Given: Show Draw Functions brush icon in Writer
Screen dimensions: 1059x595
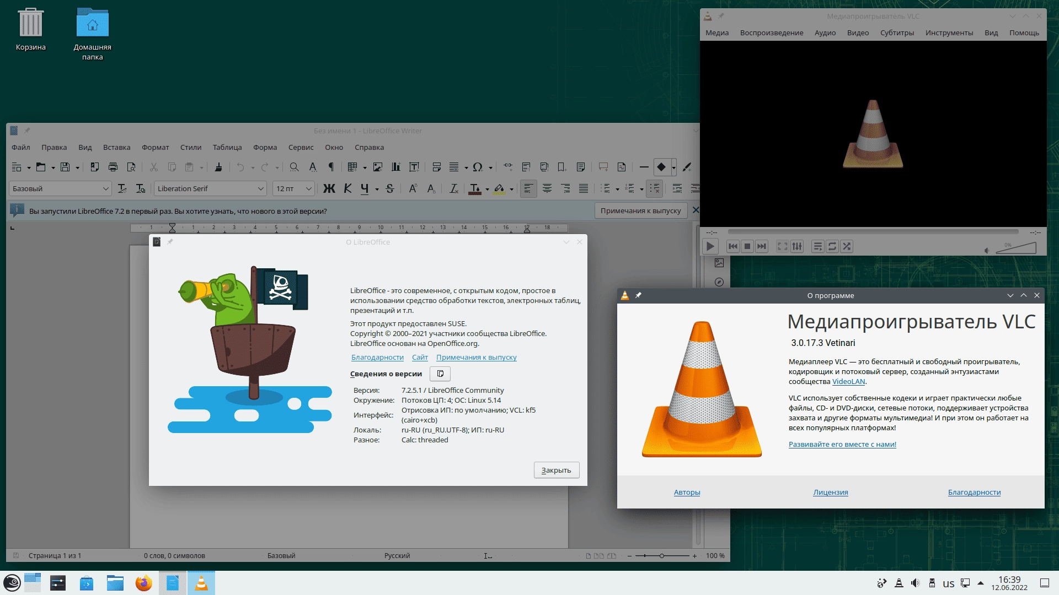Looking at the screenshot, I should pyautogui.click(x=687, y=167).
